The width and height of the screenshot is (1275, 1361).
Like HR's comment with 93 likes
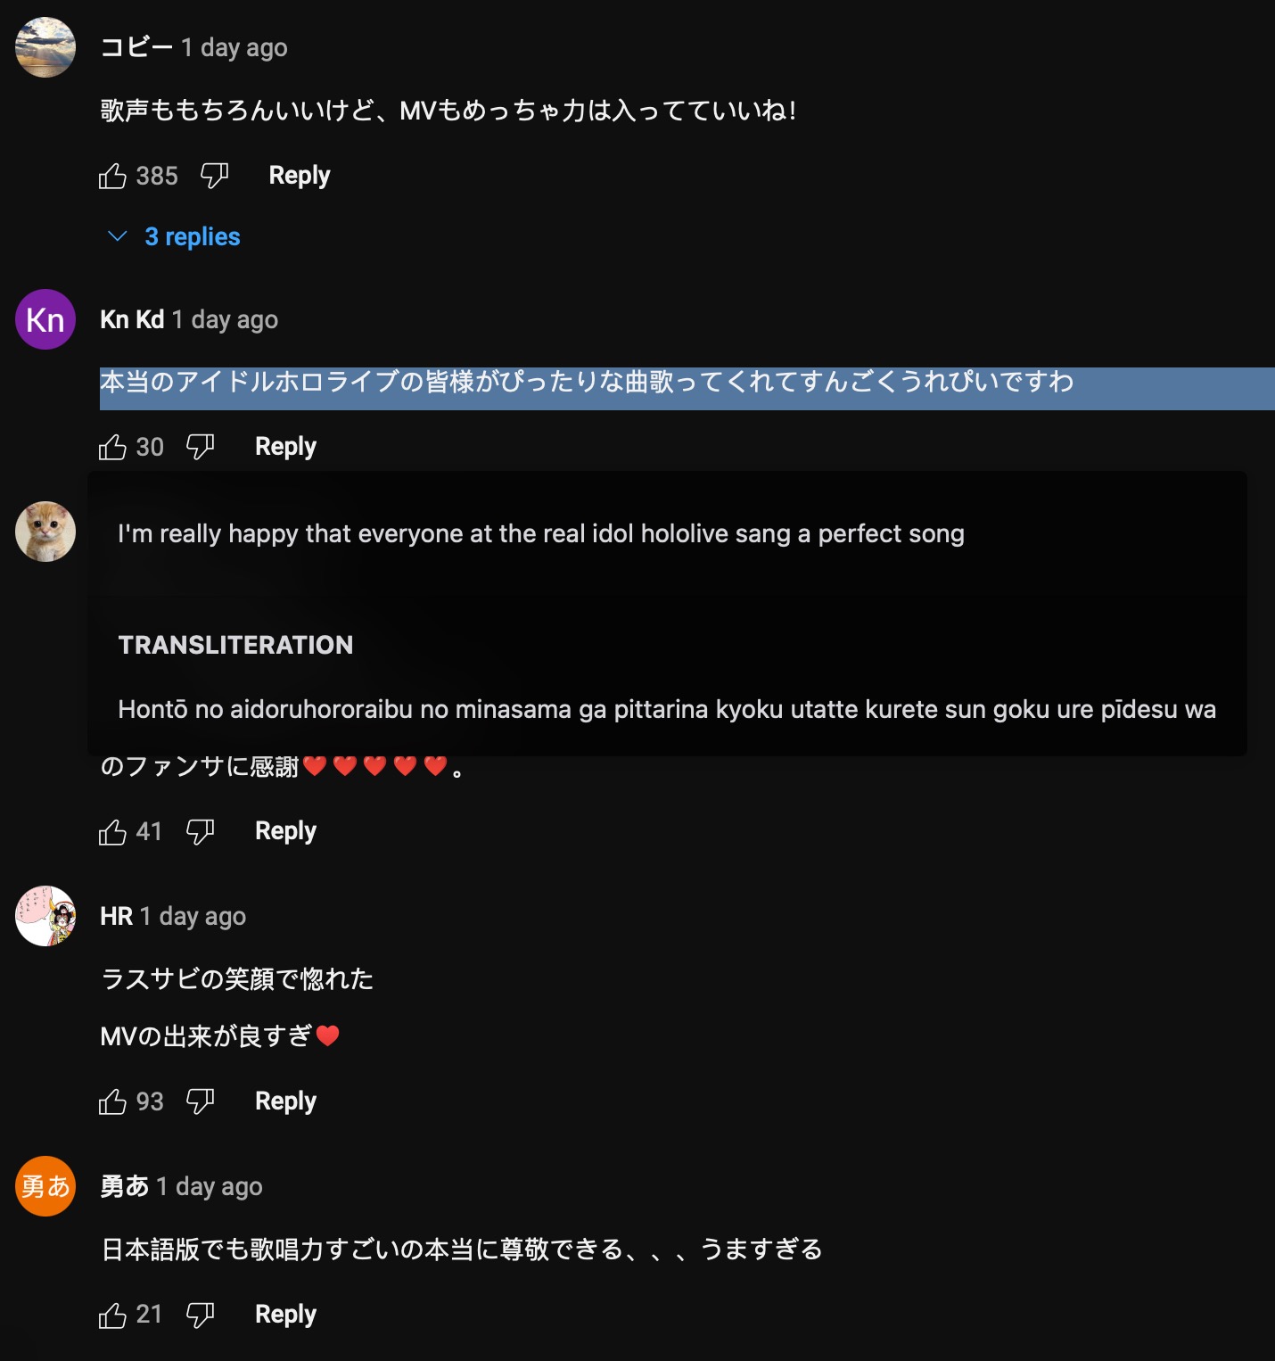click(112, 1102)
